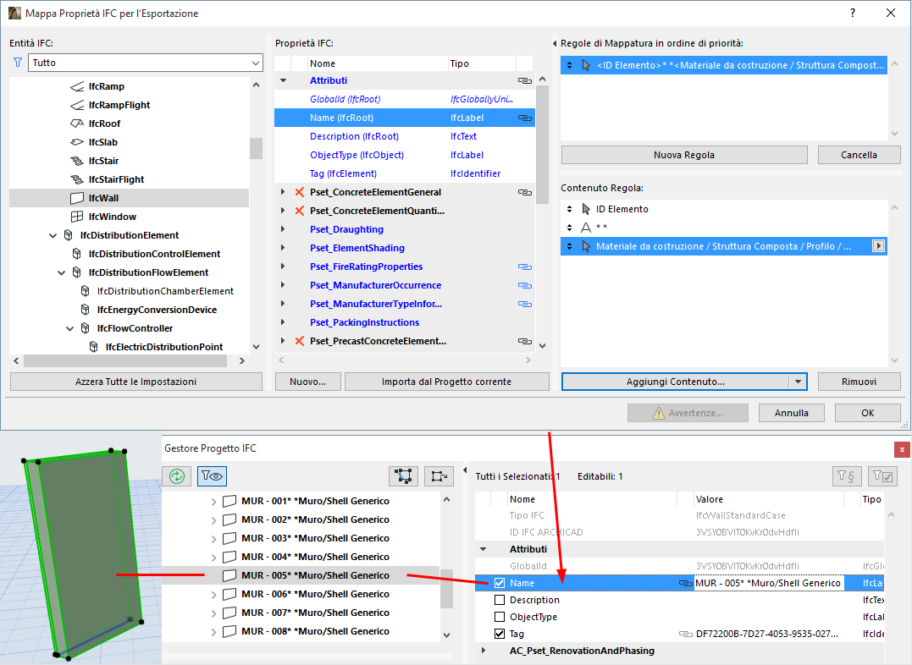Uncheck the Tag attribute checkbox
Screen dimensions: 912x665
click(x=500, y=634)
